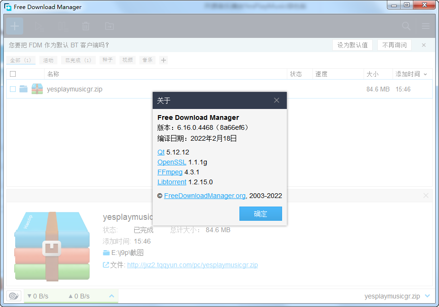439x307 pixels.
Task: Open the Libtorrent link in About dialog
Action: [x=172, y=182]
